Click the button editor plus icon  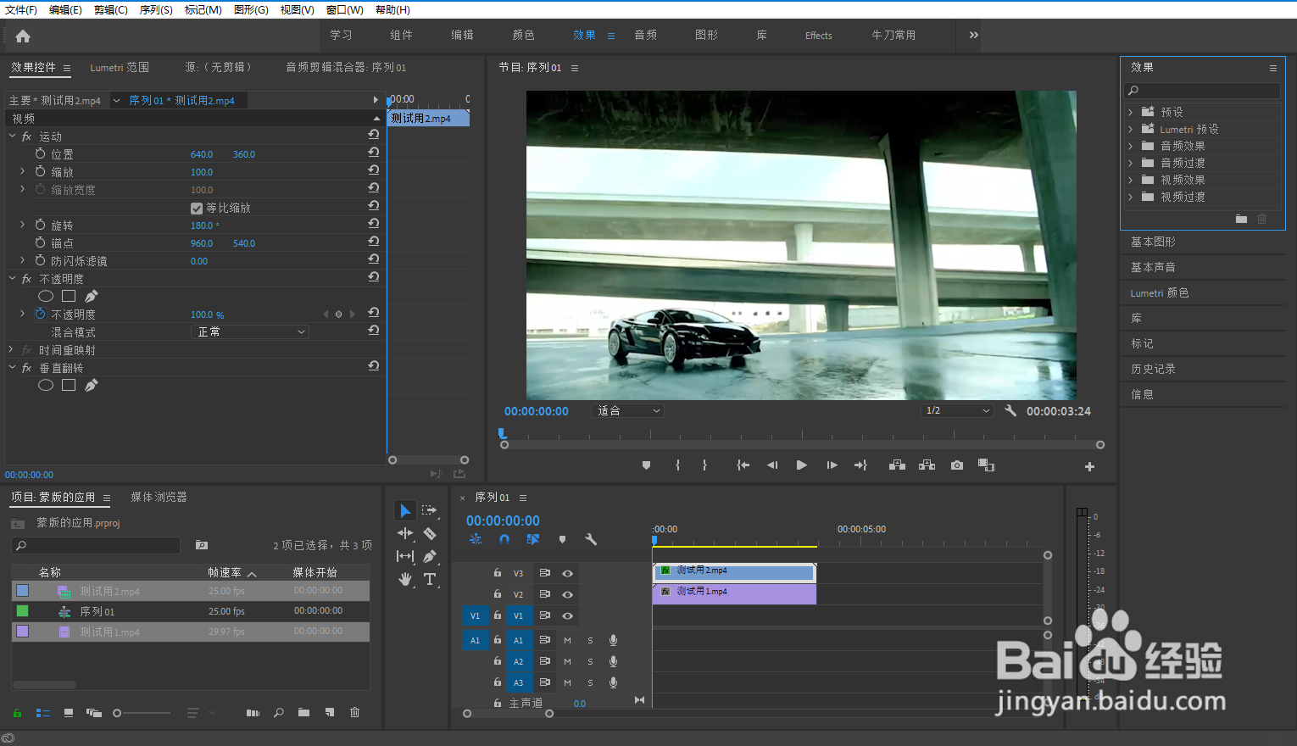click(1089, 466)
